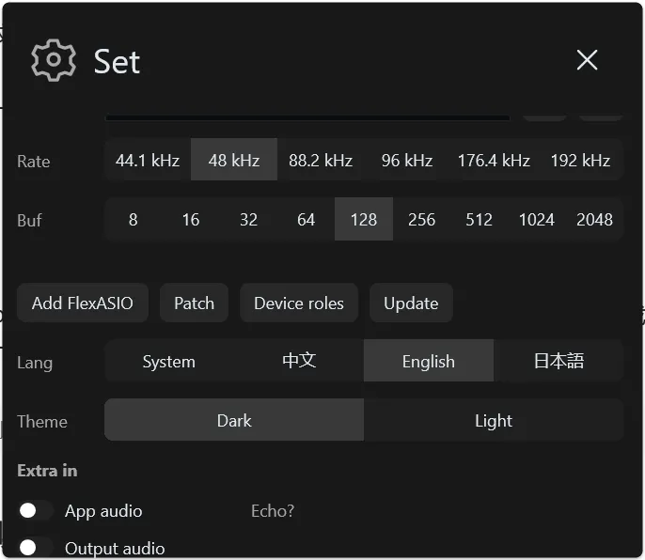
Task: Set buffer size to 256
Action: [421, 219]
